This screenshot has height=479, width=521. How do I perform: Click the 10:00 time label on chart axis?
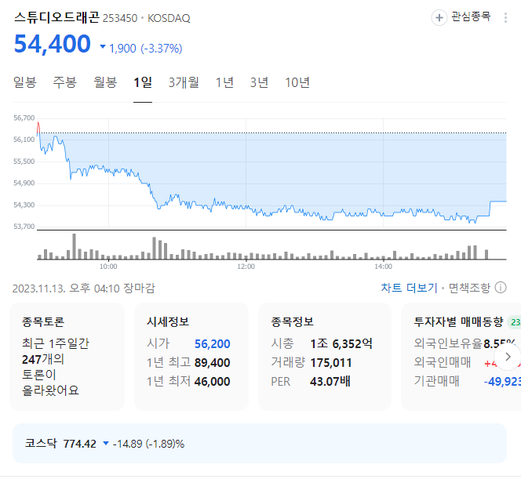pos(108,267)
